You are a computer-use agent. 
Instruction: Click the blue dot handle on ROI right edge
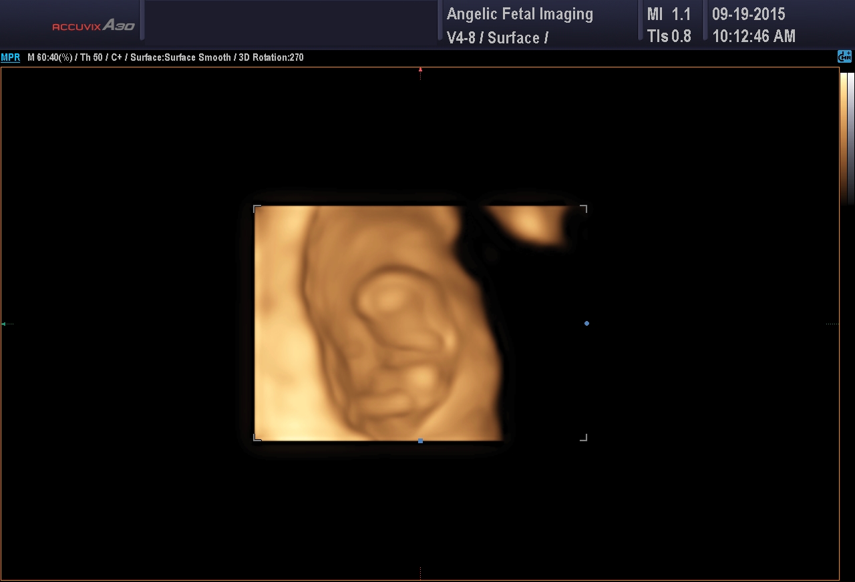click(x=586, y=323)
